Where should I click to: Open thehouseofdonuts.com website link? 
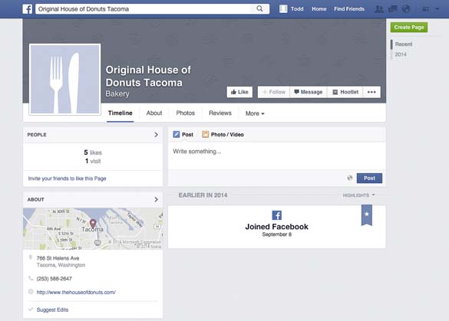pyautogui.click(x=76, y=292)
